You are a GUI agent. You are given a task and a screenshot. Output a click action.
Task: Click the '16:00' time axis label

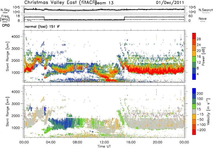click(x=131, y=142)
